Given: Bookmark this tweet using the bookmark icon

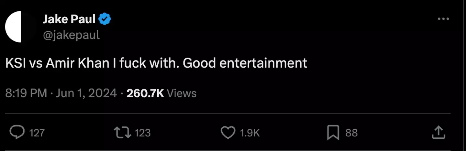Looking at the screenshot, I should pyautogui.click(x=333, y=133).
